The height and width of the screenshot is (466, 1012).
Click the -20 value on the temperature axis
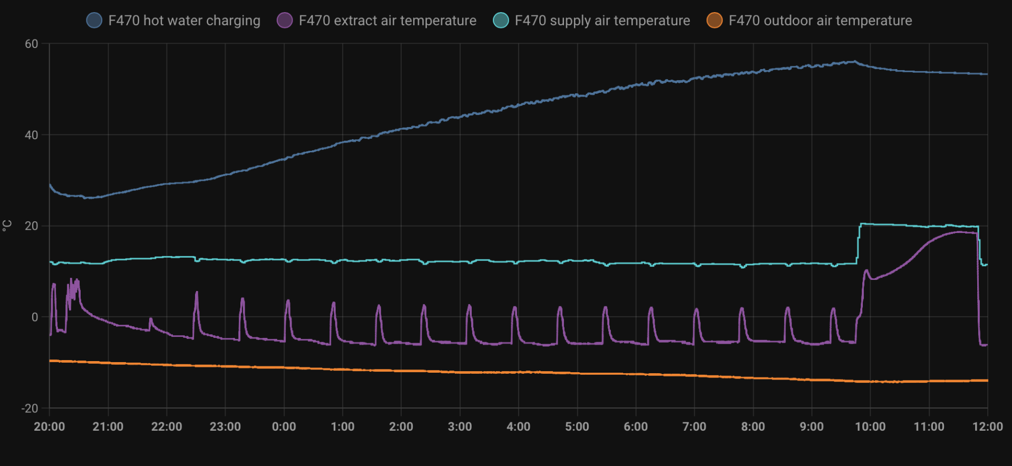(x=30, y=408)
